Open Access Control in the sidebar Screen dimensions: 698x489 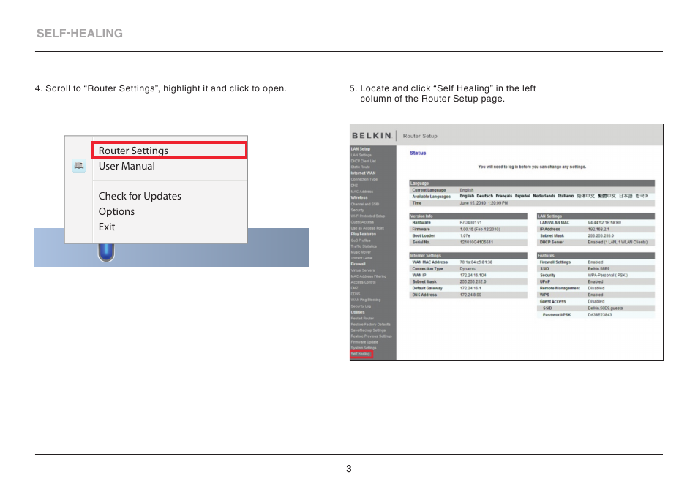[x=363, y=282]
